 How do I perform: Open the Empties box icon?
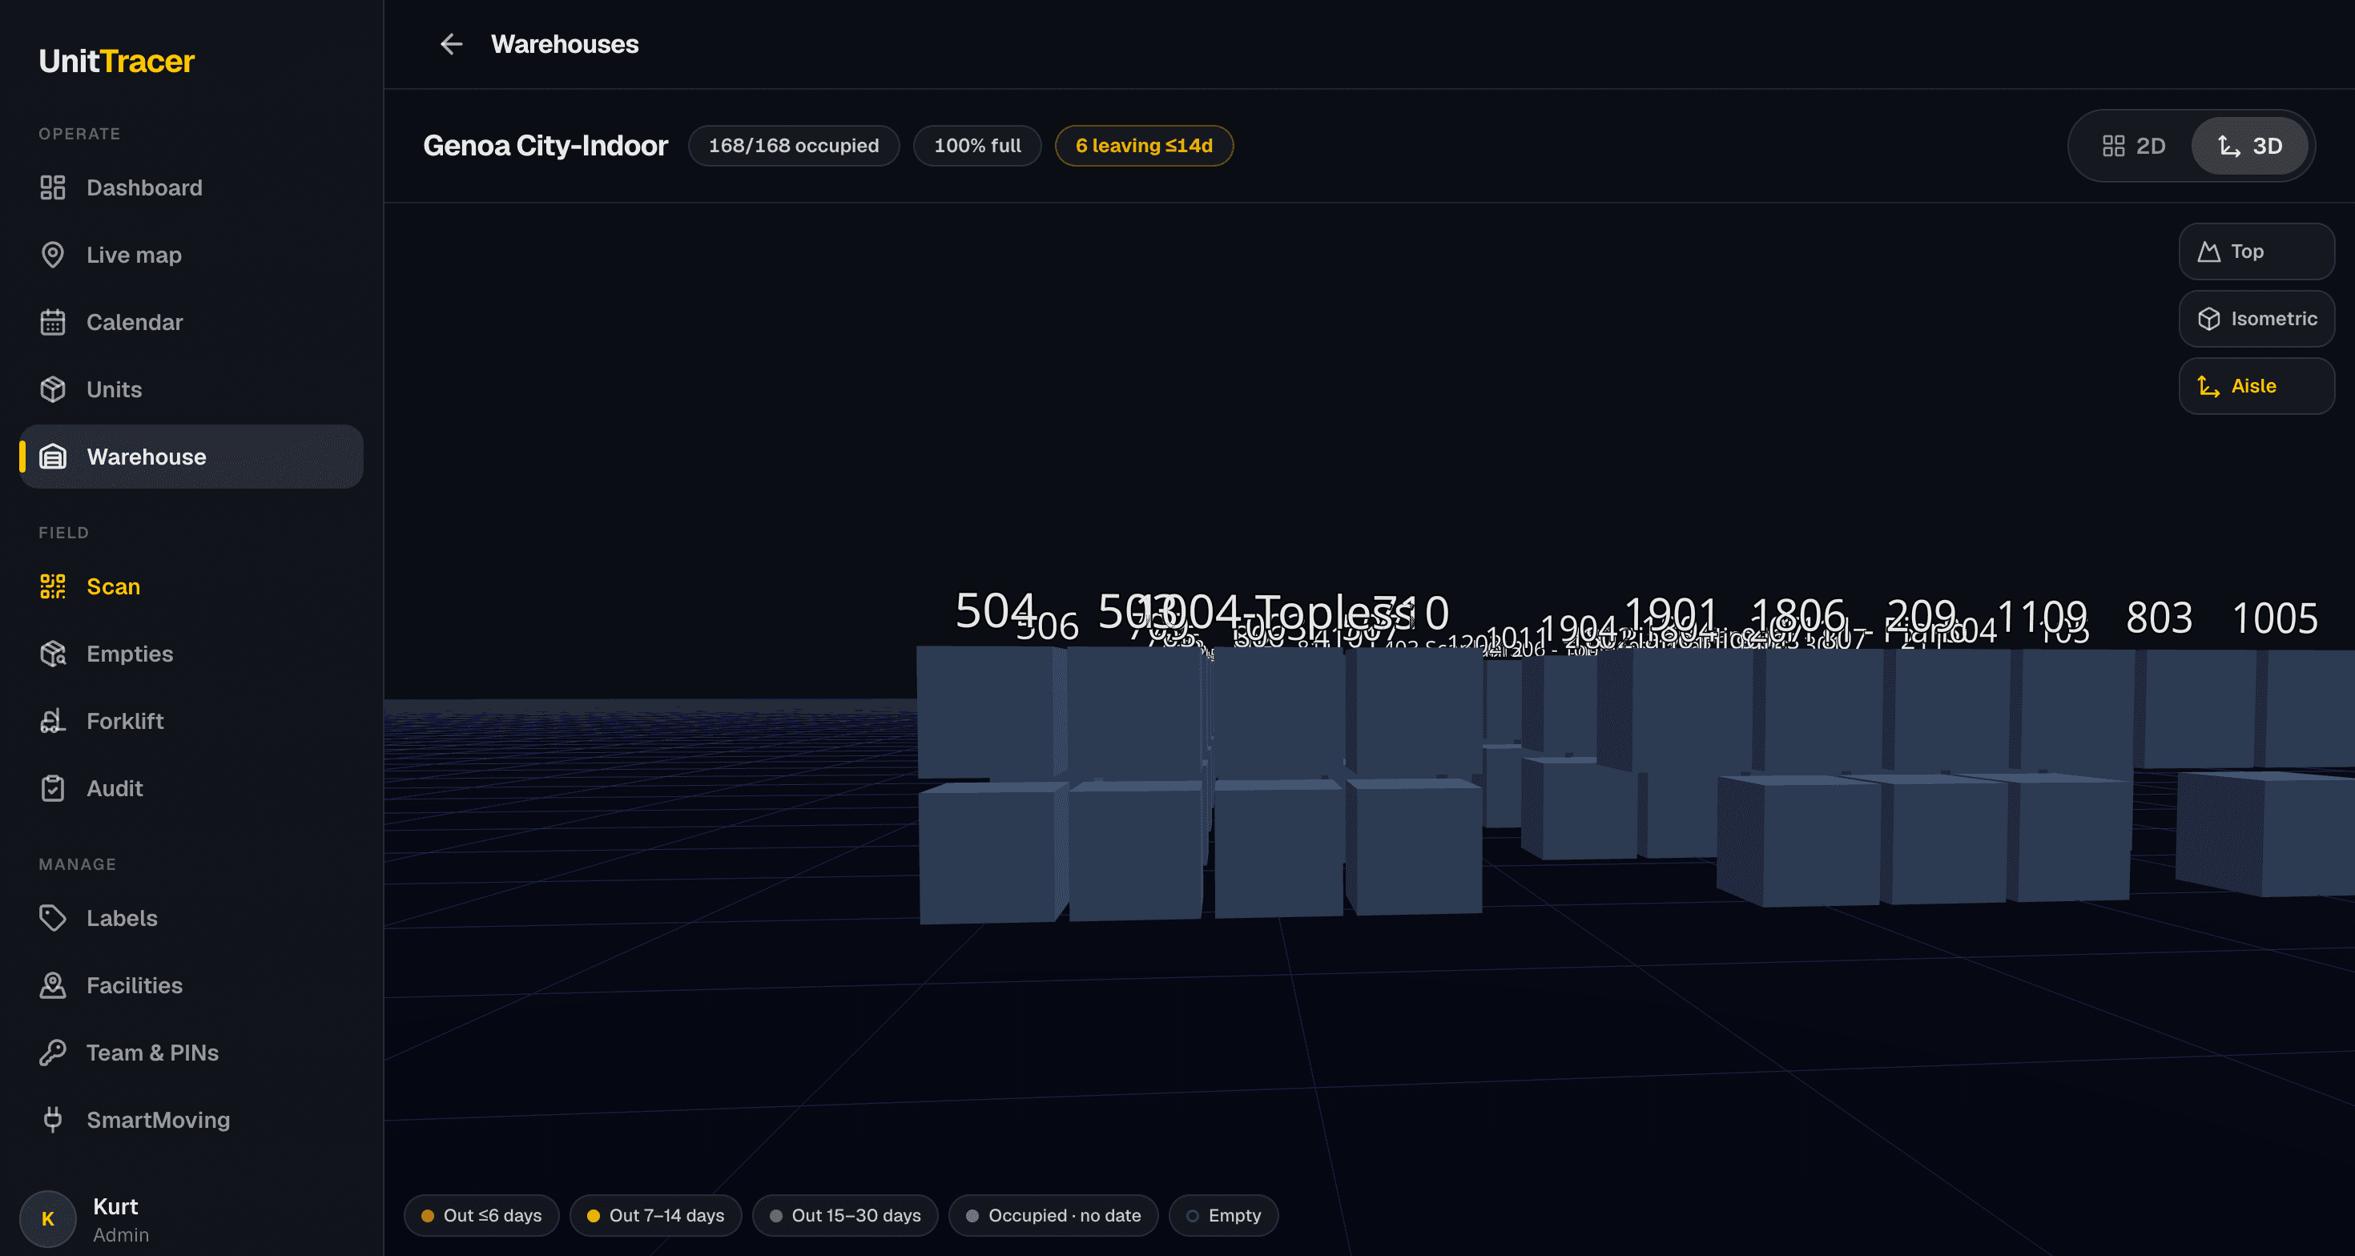pyautogui.click(x=53, y=654)
